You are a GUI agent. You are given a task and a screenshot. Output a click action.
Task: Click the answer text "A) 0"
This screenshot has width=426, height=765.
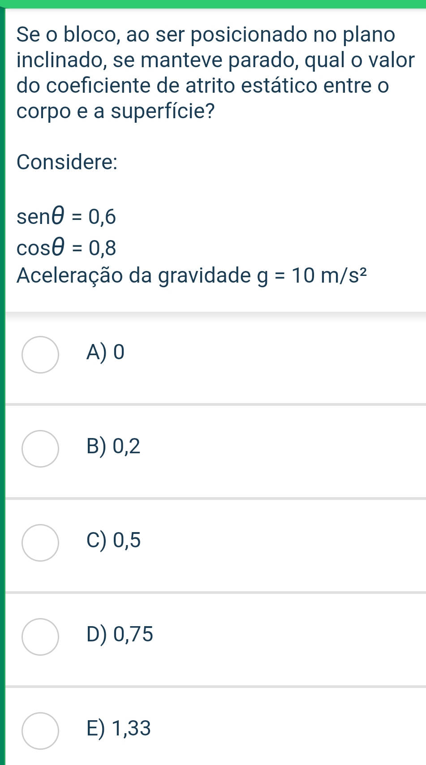click(106, 352)
